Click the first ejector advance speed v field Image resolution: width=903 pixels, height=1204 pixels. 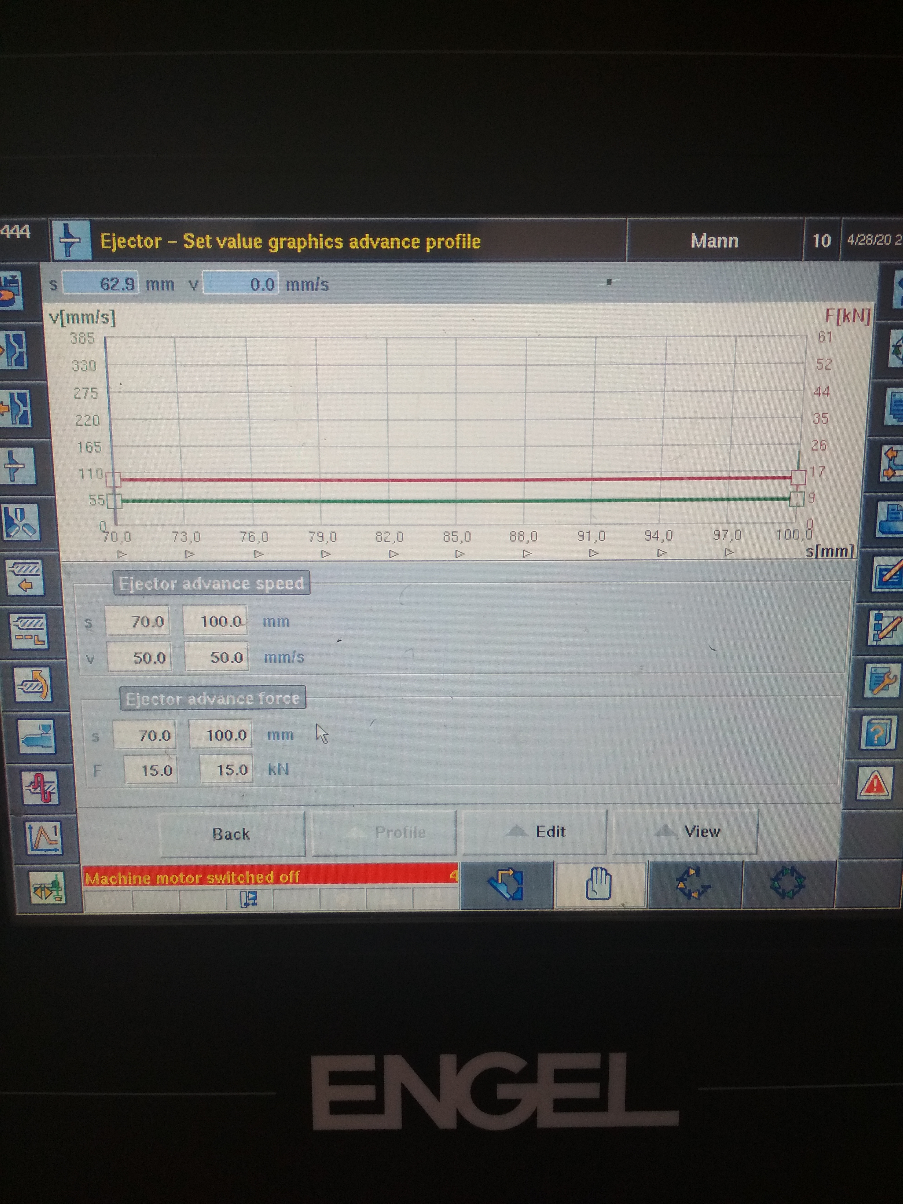(x=140, y=658)
